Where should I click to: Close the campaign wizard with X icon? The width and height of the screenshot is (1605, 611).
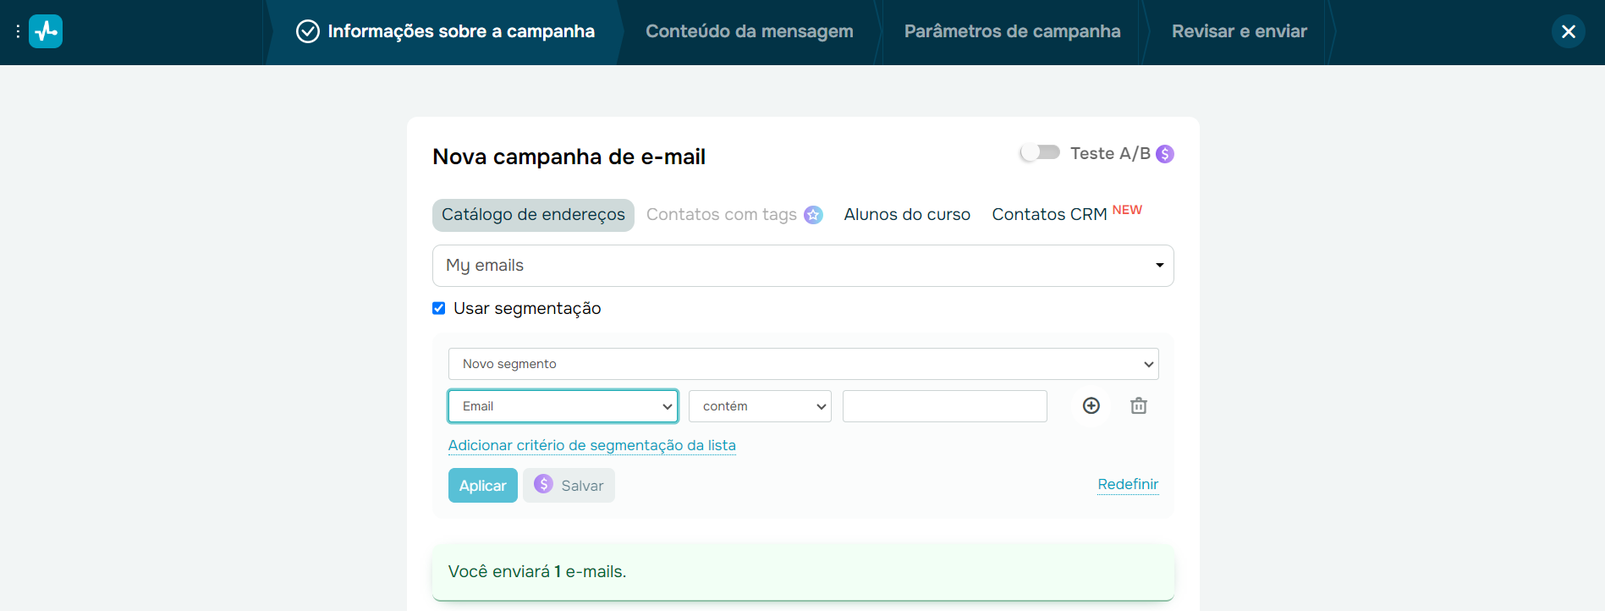tap(1568, 32)
